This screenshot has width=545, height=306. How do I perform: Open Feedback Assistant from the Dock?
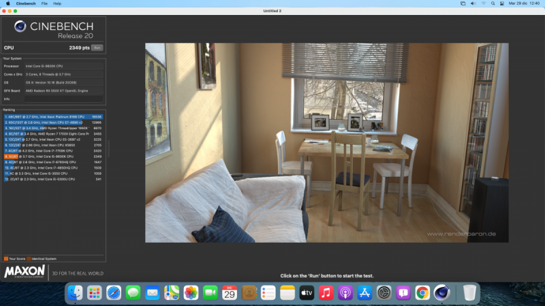click(403, 293)
